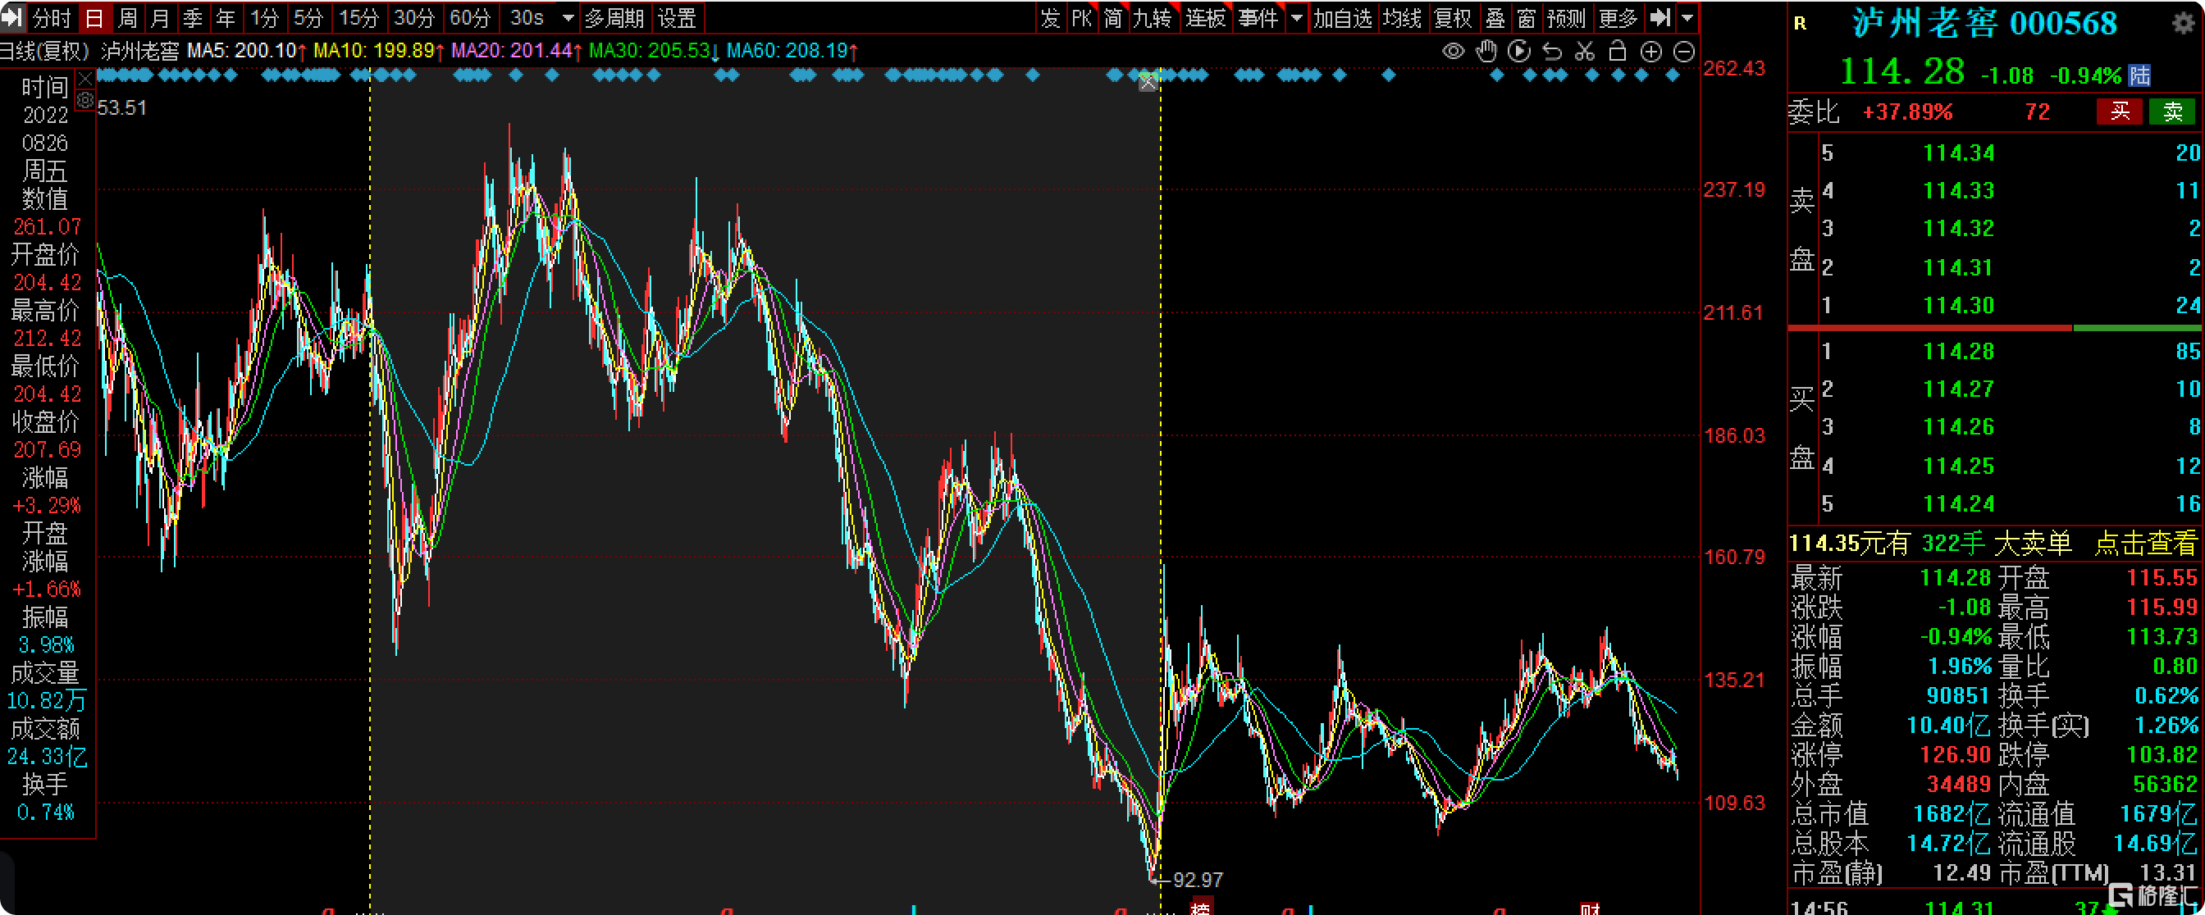Open the 预测 forecast tool
The image size is (2205, 915).
pos(1567,18)
